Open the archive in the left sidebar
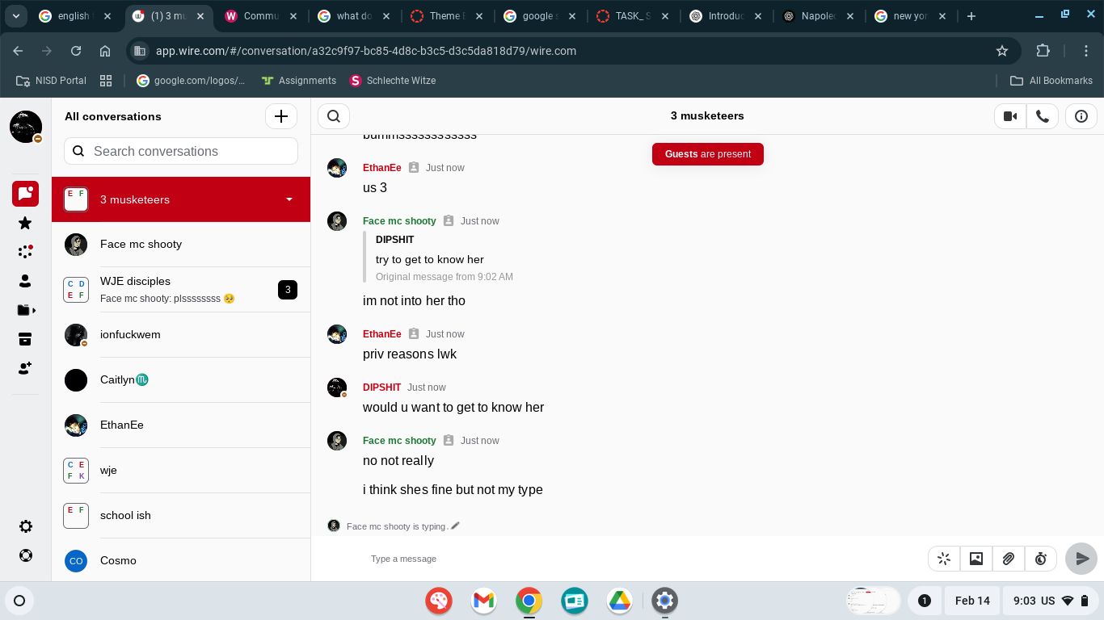The width and height of the screenshot is (1104, 620). 25,339
